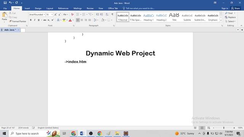This screenshot has height=137, width=244.
Task: Open the spelling proofing status icon
Action: coord(33,128)
